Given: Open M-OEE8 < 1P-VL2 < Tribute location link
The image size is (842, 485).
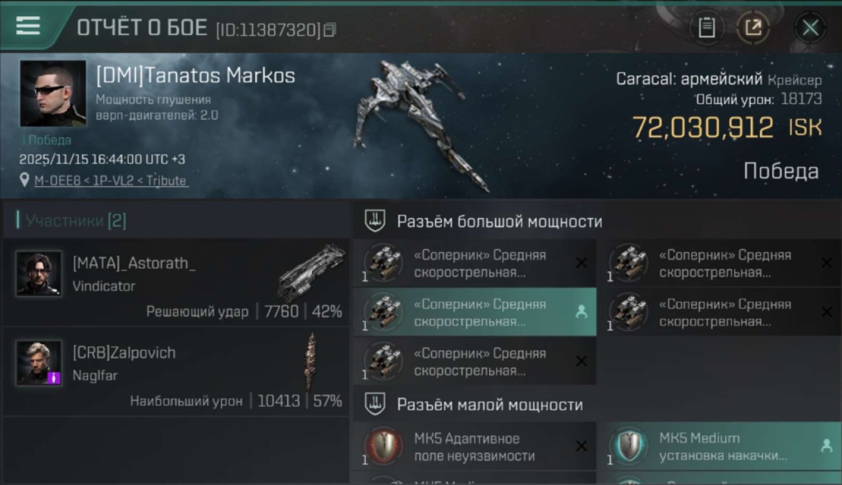Looking at the screenshot, I should (110, 181).
